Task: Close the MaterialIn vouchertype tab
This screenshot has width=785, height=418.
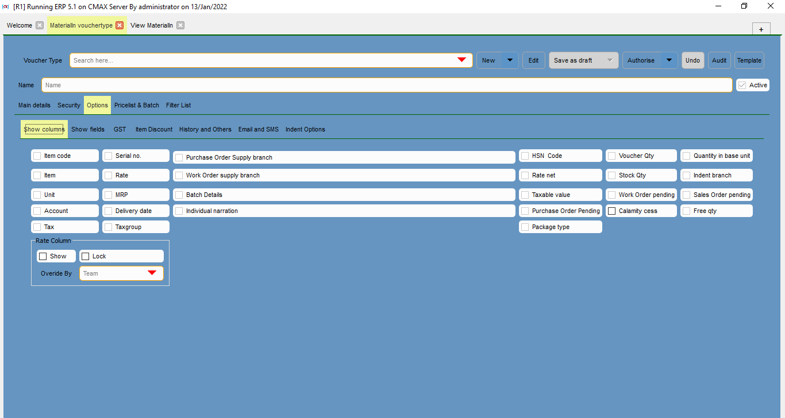Action: (120, 25)
